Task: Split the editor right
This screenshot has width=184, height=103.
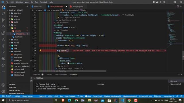Action: [178, 6]
